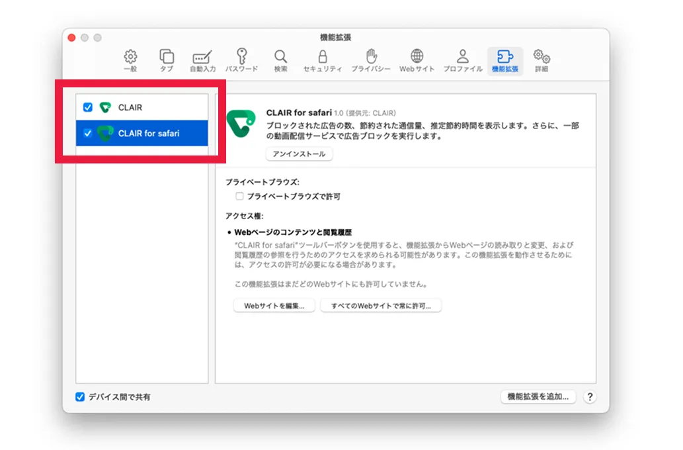Close the window with the red button
Viewport: 683px width, 450px height.
pos(72,38)
